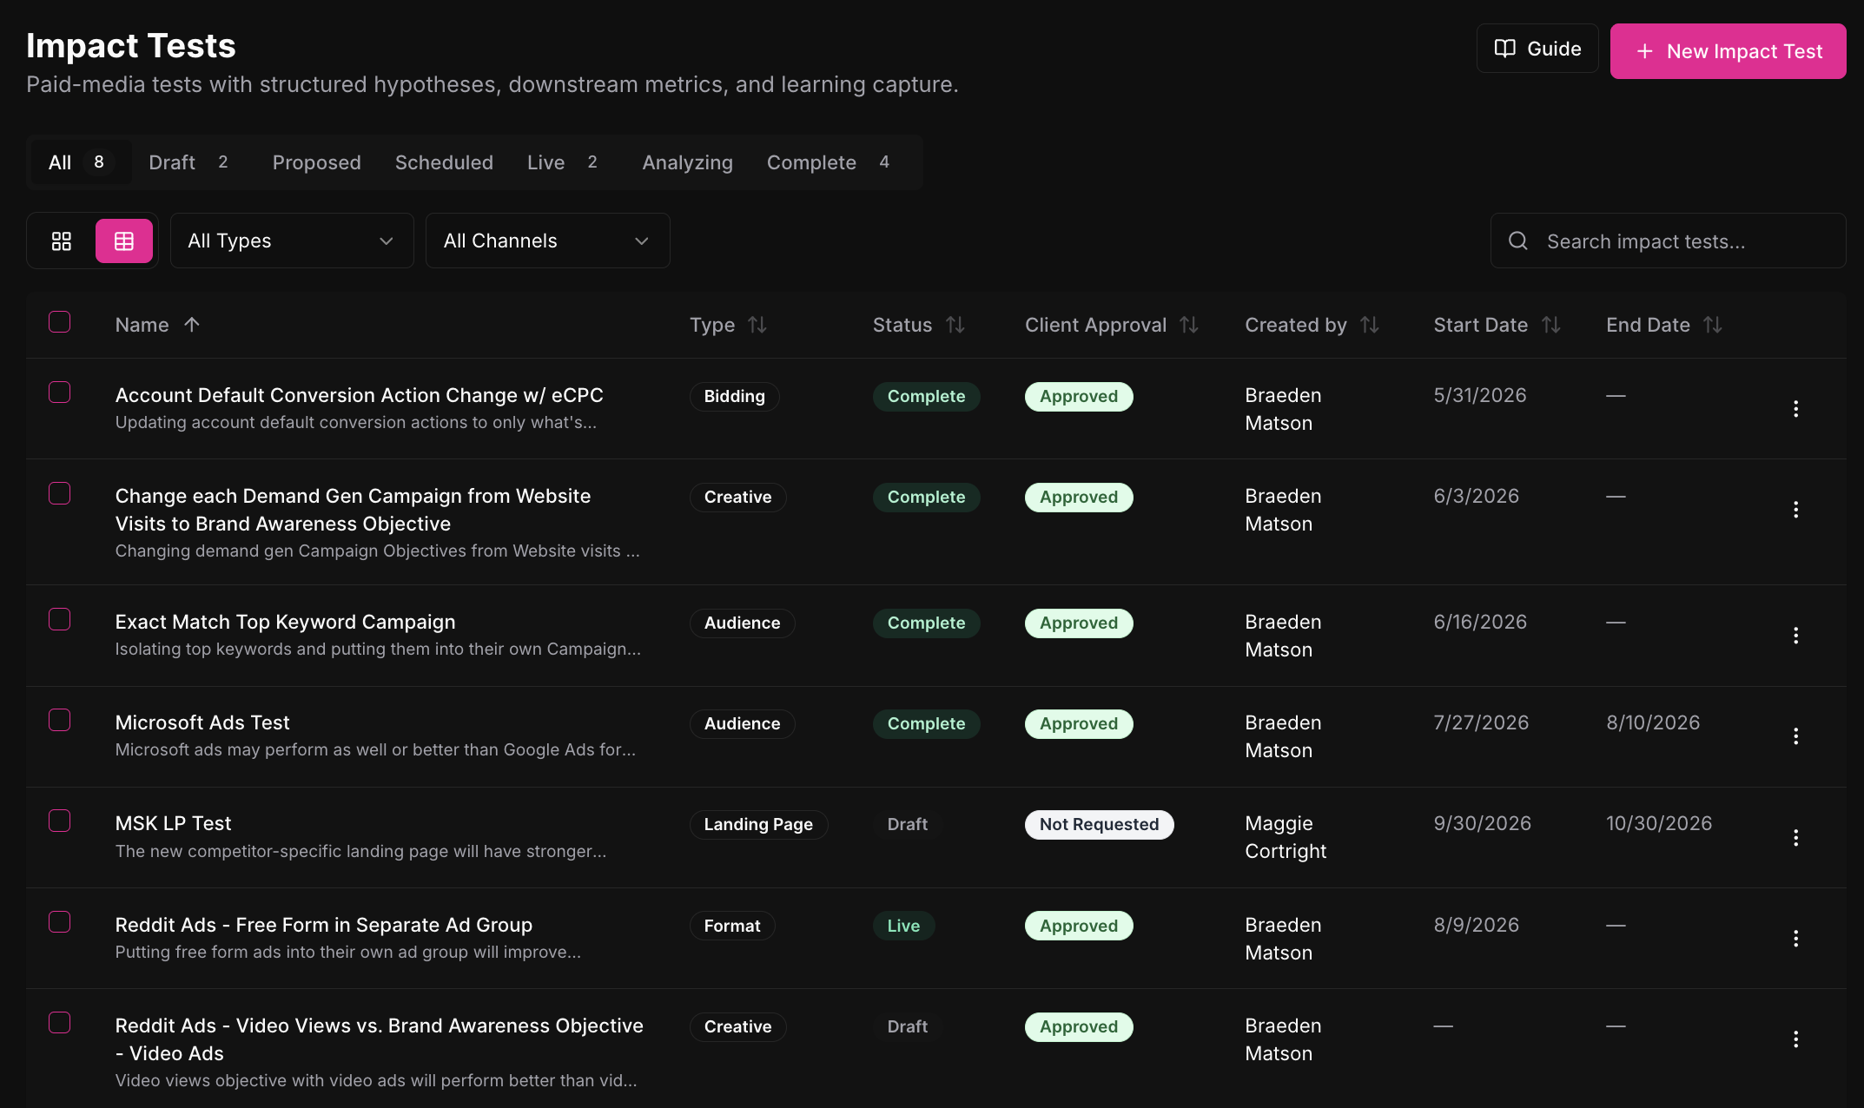
Task: Toggle the select-all header checkbox
Action: (x=60, y=322)
